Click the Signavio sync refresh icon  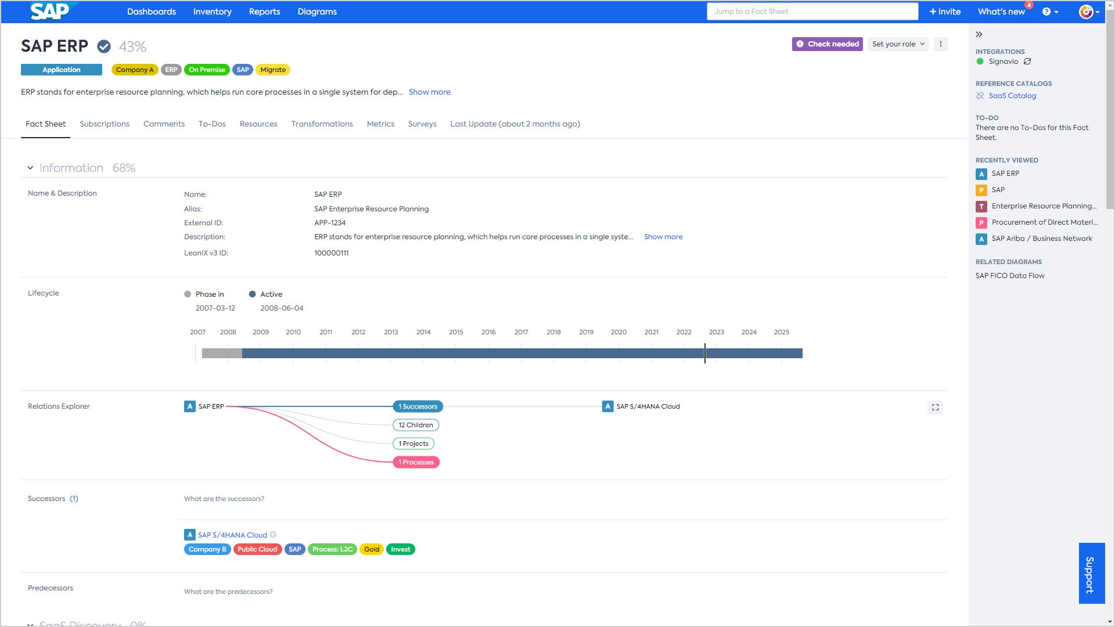(x=1027, y=62)
